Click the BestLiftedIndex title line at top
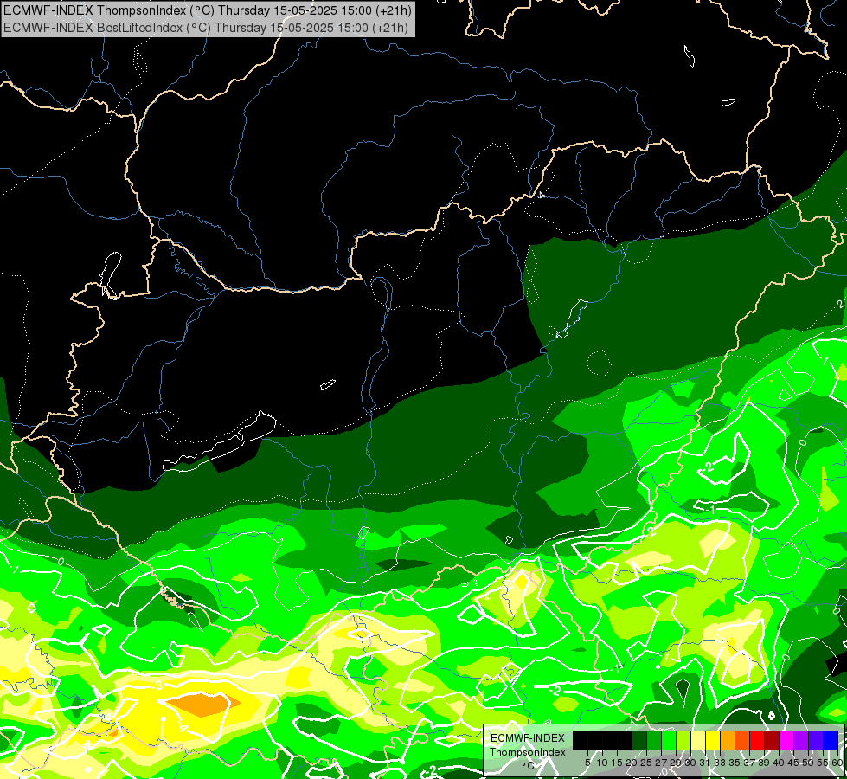 click(206, 27)
